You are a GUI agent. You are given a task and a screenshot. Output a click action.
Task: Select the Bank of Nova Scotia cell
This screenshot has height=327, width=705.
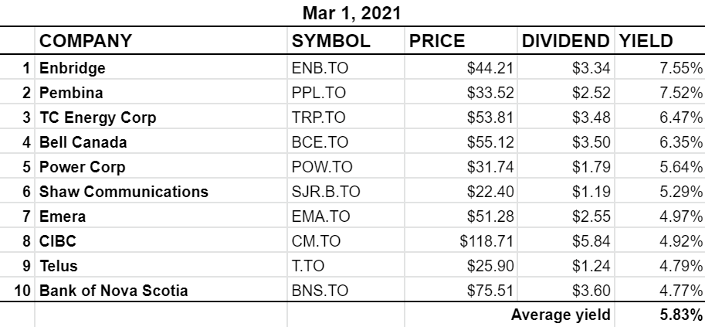[x=161, y=290]
